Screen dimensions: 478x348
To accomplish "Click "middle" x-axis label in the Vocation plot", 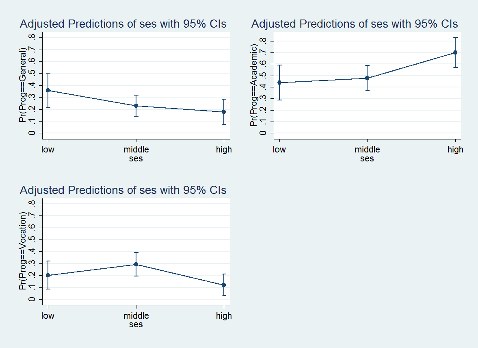I will [136, 315].
